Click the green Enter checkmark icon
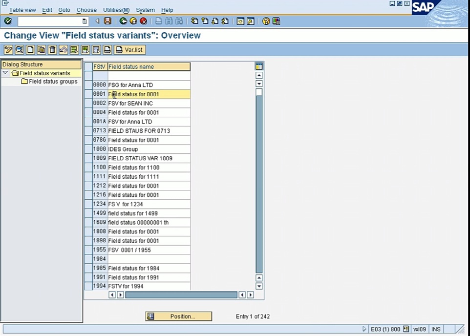 [x=8, y=21]
